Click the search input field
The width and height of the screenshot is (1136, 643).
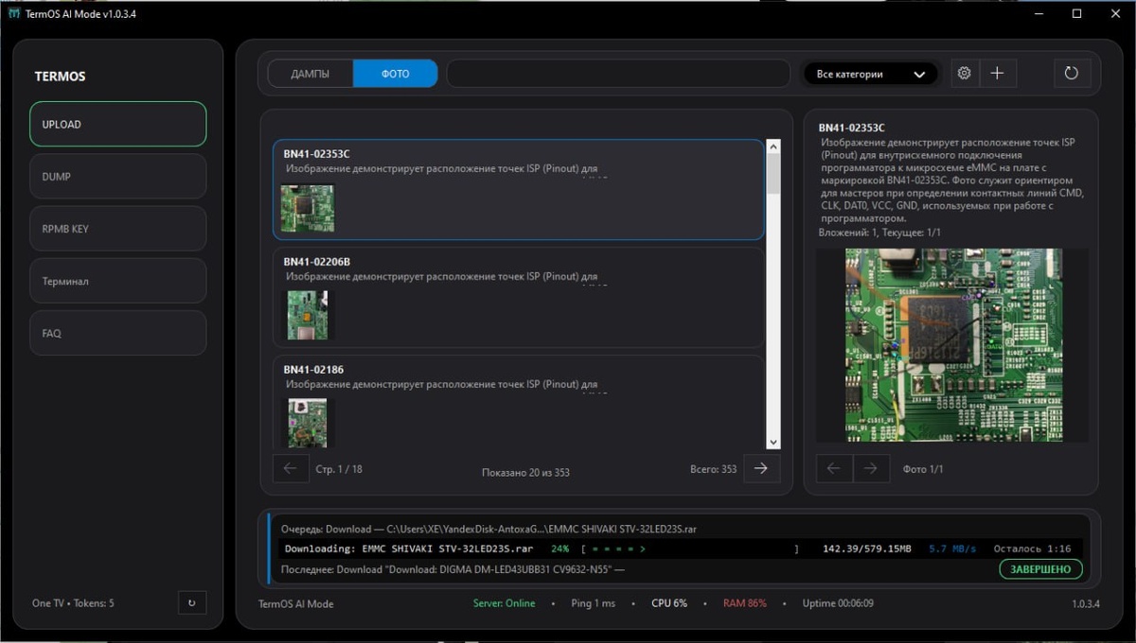point(618,74)
